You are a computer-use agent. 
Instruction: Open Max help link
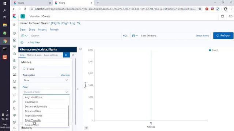[x=65, y=75]
